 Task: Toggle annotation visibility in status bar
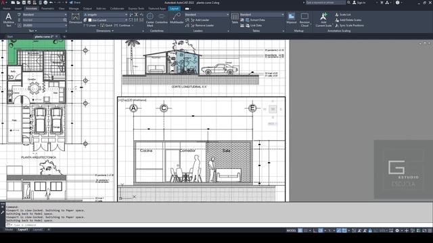(359, 231)
